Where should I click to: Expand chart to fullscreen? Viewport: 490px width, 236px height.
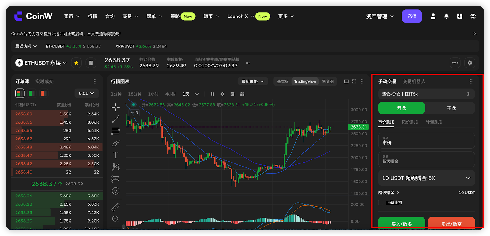354,81
